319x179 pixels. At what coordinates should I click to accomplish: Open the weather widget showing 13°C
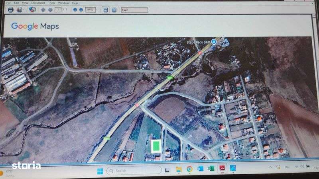pyautogui.click(x=6, y=173)
